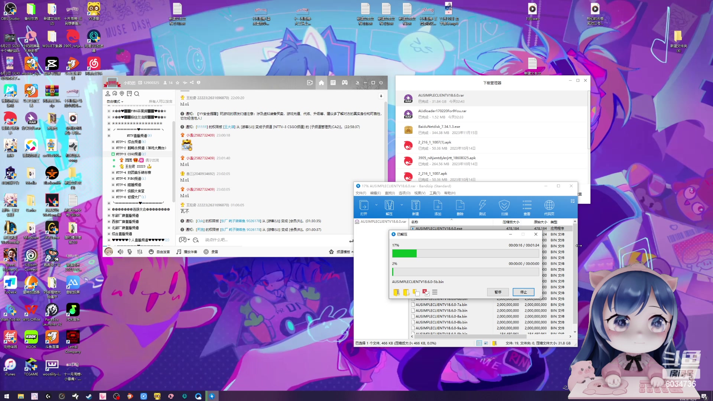Click the [王大谋] link in chat notification
This screenshot has height=401, width=713.
click(229, 127)
